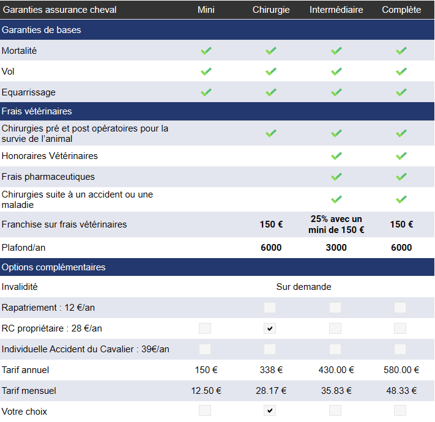Click the Mortalité checkmark under Intermédiaire

[336, 51]
